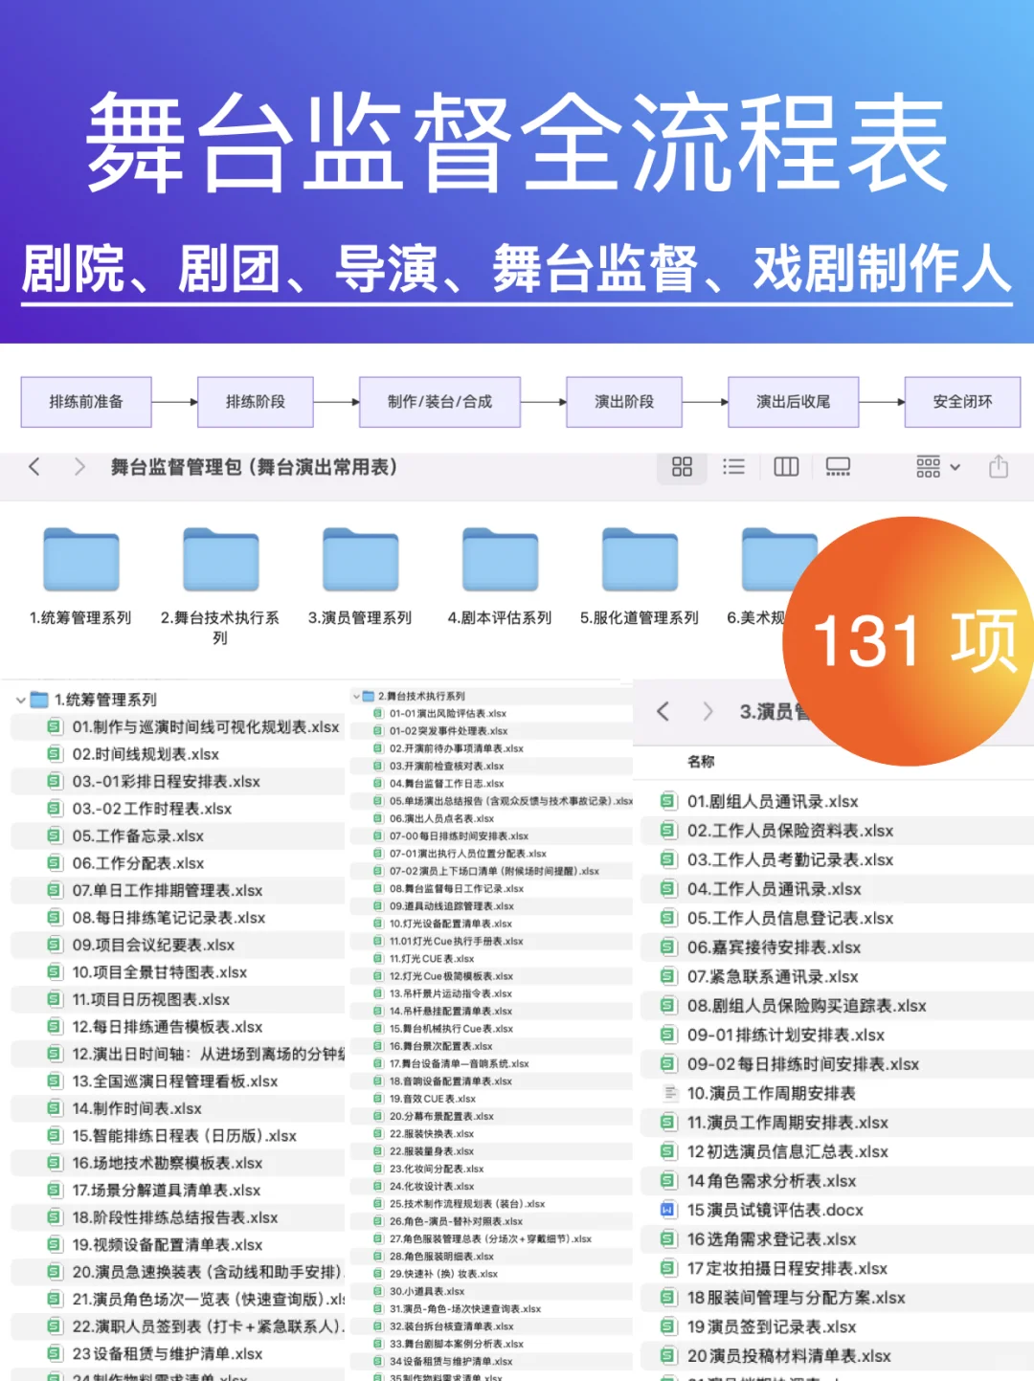Click spreadsheet icon of 14.制作时间表.xlsx
This screenshot has width=1034, height=1381.
56,1108
